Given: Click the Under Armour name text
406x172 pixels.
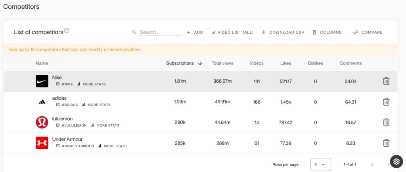Looking at the screenshot, I should point(67,140).
